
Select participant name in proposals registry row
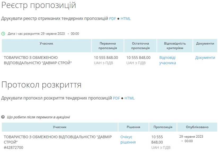click(x=38, y=60)
